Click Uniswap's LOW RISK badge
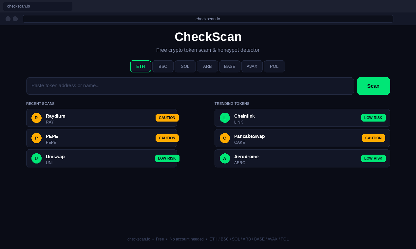 pos(167,158)
